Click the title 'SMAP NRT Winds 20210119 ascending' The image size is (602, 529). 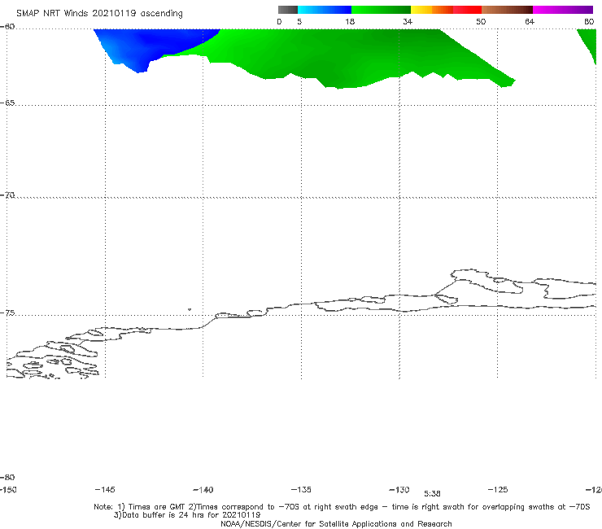(x=99, y=13)
